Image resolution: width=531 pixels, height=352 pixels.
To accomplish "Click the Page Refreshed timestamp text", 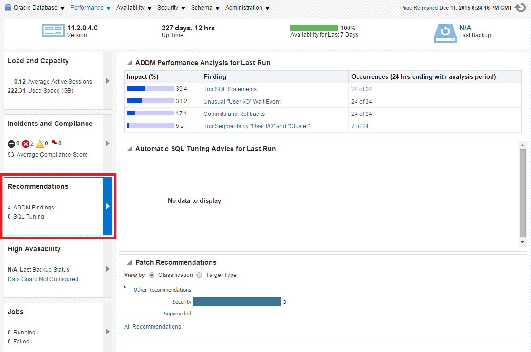I will (456, 8).
